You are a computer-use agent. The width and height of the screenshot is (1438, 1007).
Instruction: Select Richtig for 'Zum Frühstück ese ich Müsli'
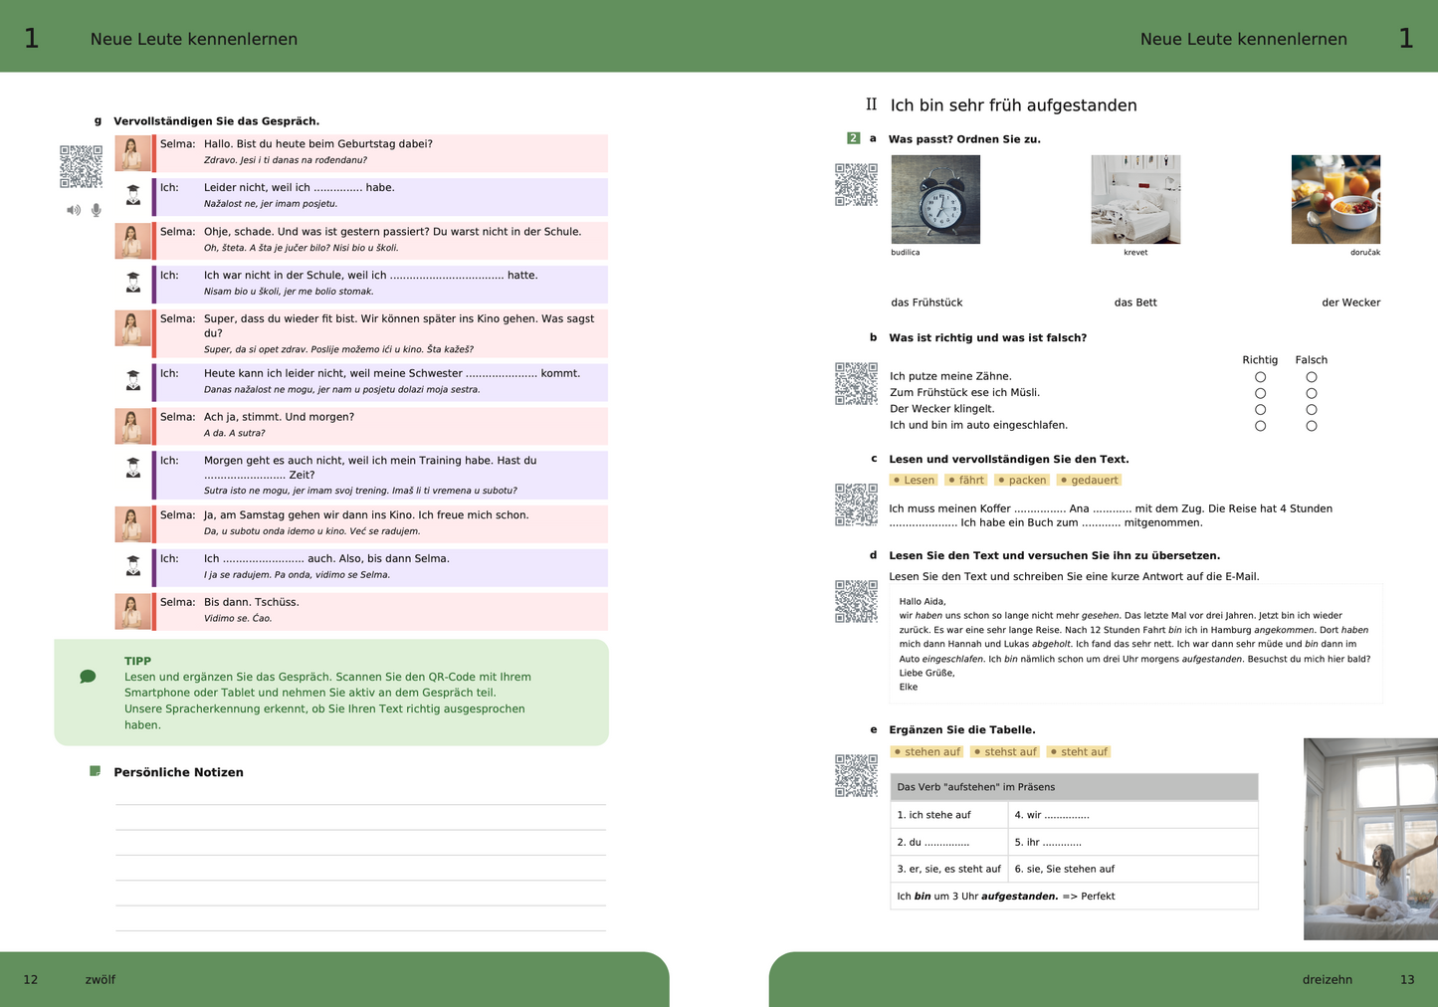(1260, 393)
